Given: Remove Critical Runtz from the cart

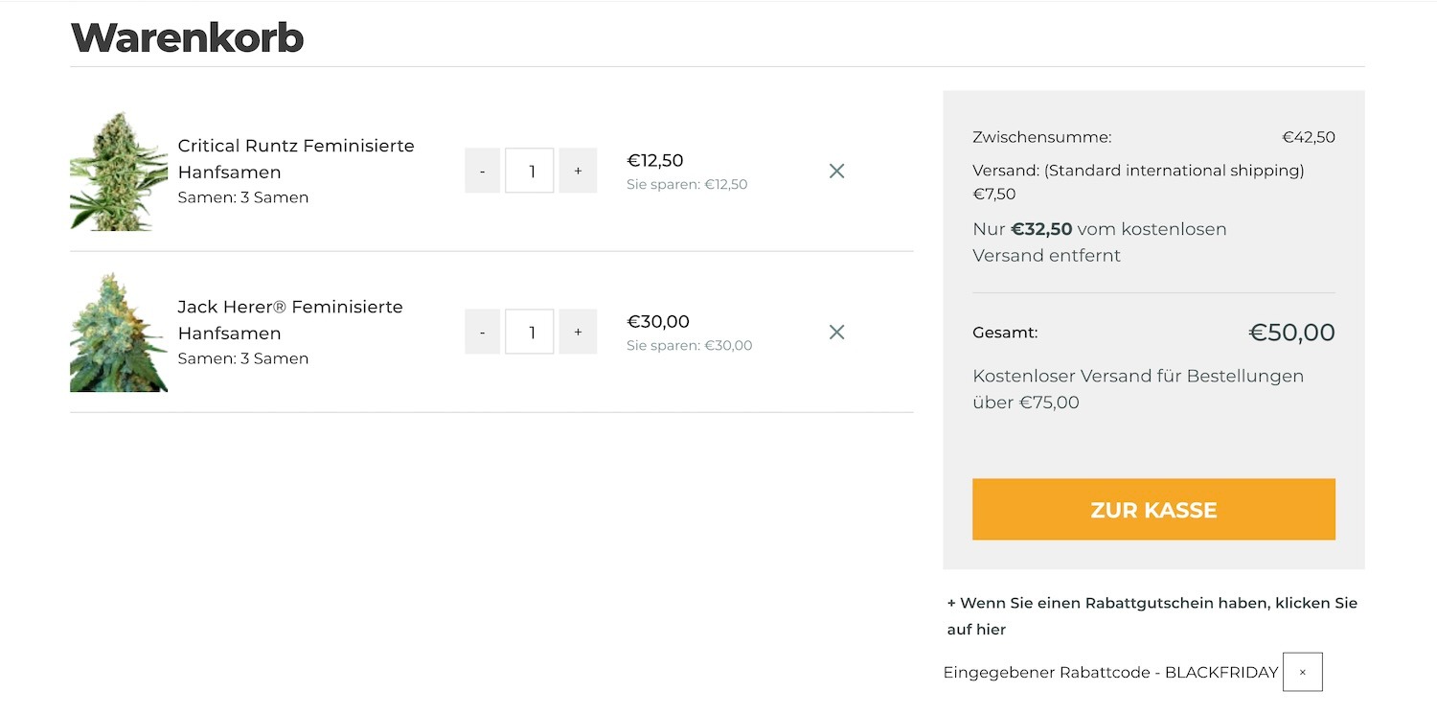Looking at the screenshot, I should 836,171.
